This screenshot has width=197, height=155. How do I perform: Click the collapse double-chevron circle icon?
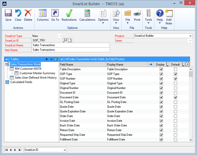click(187, 64)
